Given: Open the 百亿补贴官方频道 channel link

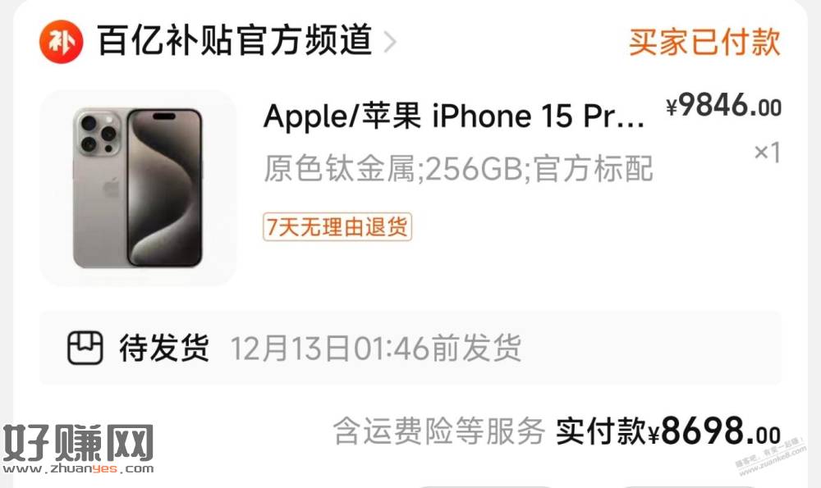Looking at the screenshot, I should coord(235,40).
